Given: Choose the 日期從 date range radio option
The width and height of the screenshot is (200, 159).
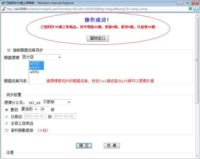Looking at the screenshot, I should pos(7,117).
